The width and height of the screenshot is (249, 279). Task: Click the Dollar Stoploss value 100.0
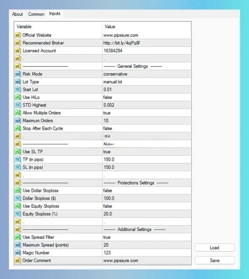click(109, 198)
